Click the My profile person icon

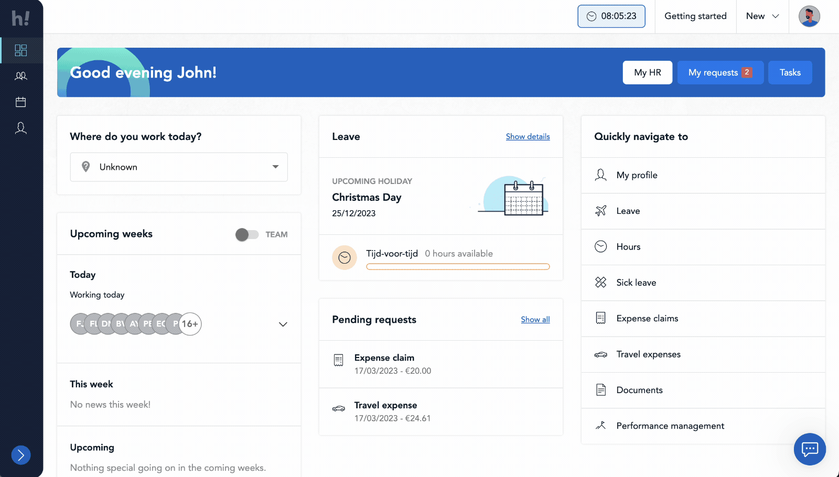pyautogui.click(x=601, y=175)
